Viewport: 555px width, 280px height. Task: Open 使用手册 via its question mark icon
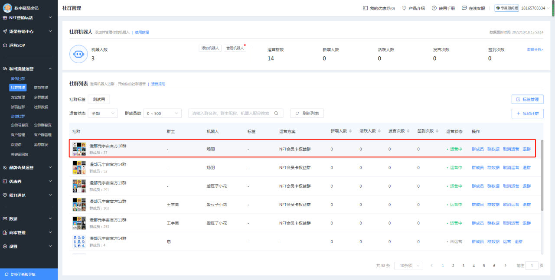(434, 8)
